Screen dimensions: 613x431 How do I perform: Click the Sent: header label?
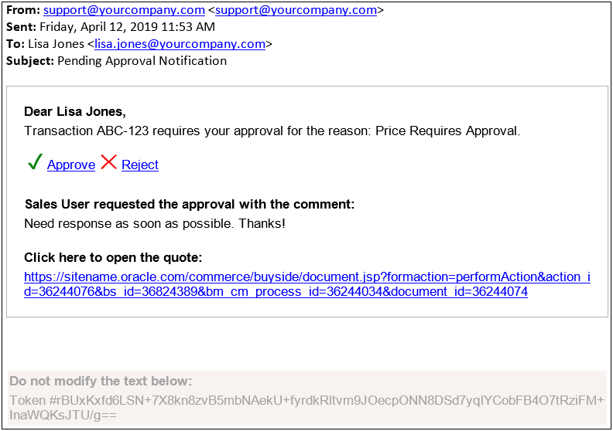point(21,27)
